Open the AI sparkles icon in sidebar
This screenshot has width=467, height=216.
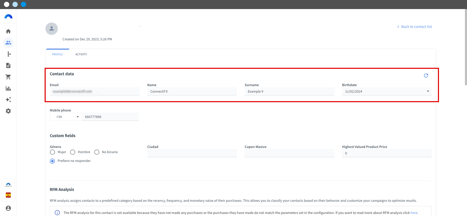(8, 100)
